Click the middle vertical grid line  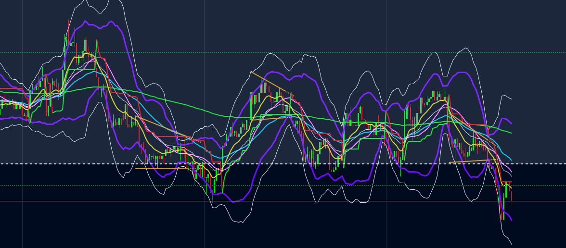point(204,124)
